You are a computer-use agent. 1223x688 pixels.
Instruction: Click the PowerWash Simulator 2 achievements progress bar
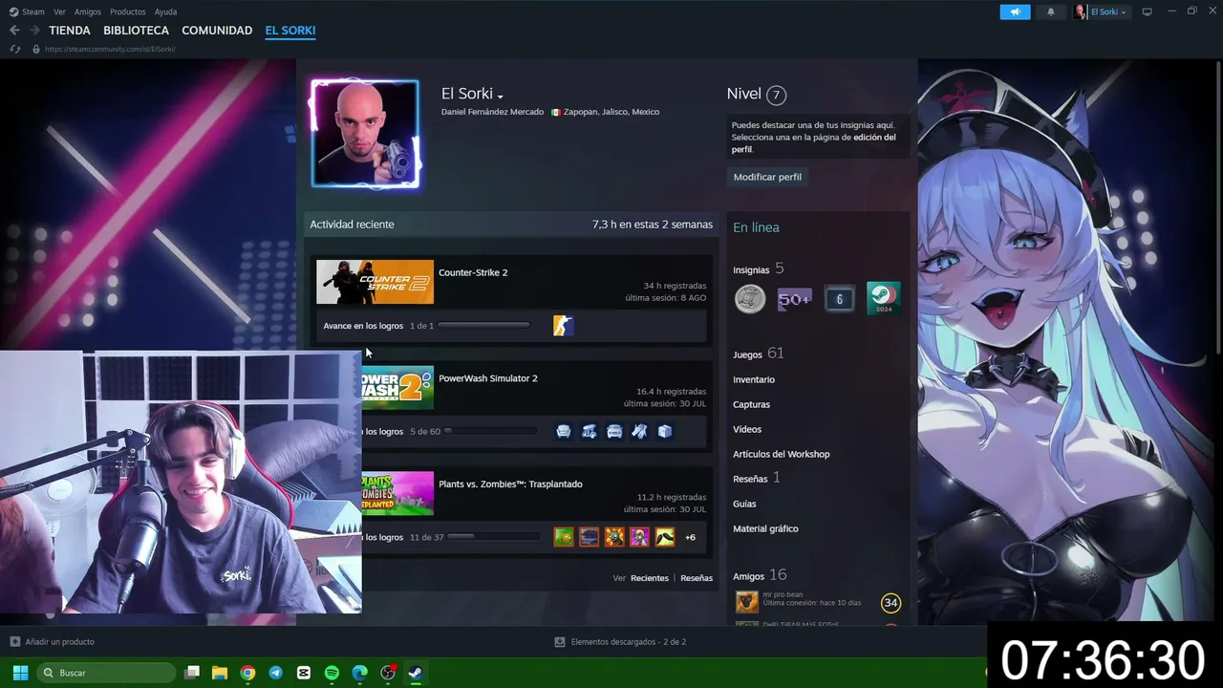coord(491,431)
